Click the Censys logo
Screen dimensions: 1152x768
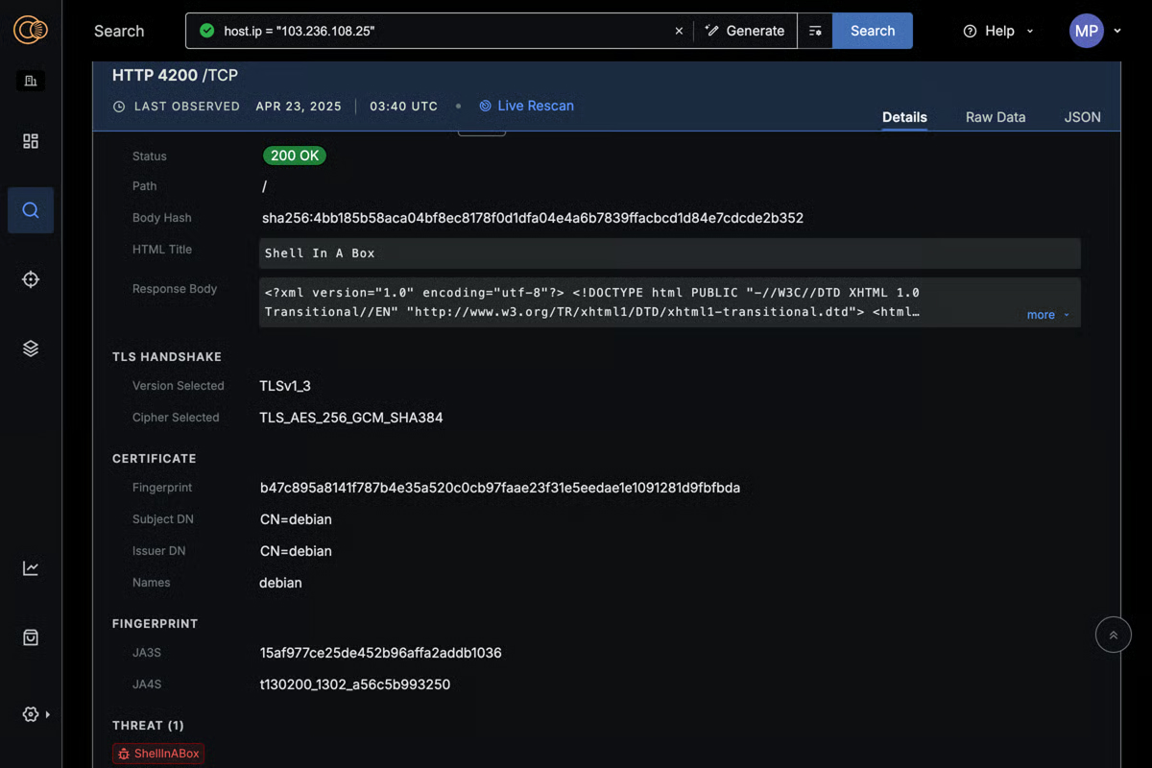tap(30, 29)
